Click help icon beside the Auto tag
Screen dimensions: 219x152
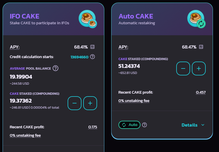144,125
